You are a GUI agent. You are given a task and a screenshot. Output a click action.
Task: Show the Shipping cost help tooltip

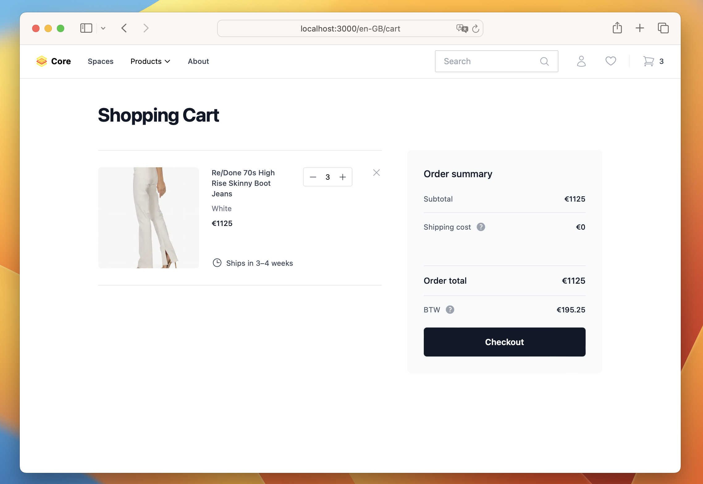pyautogui.click(x=481, y=227)
